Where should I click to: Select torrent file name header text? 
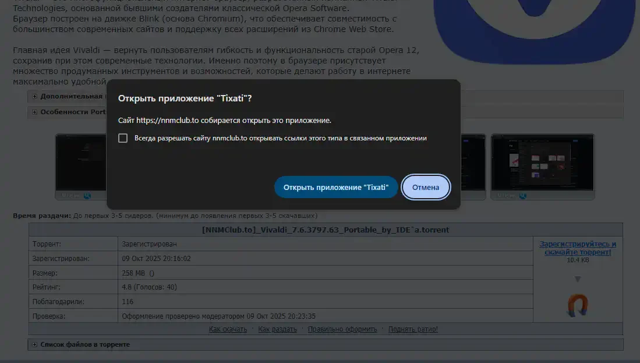[x=326, y=230]
